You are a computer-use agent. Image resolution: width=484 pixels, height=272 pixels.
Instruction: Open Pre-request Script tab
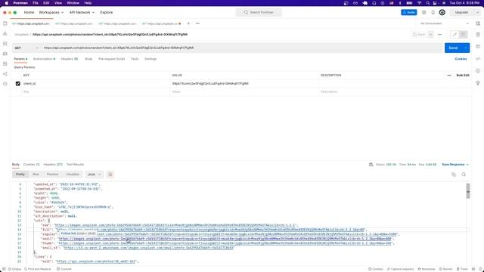coord(111,59)
